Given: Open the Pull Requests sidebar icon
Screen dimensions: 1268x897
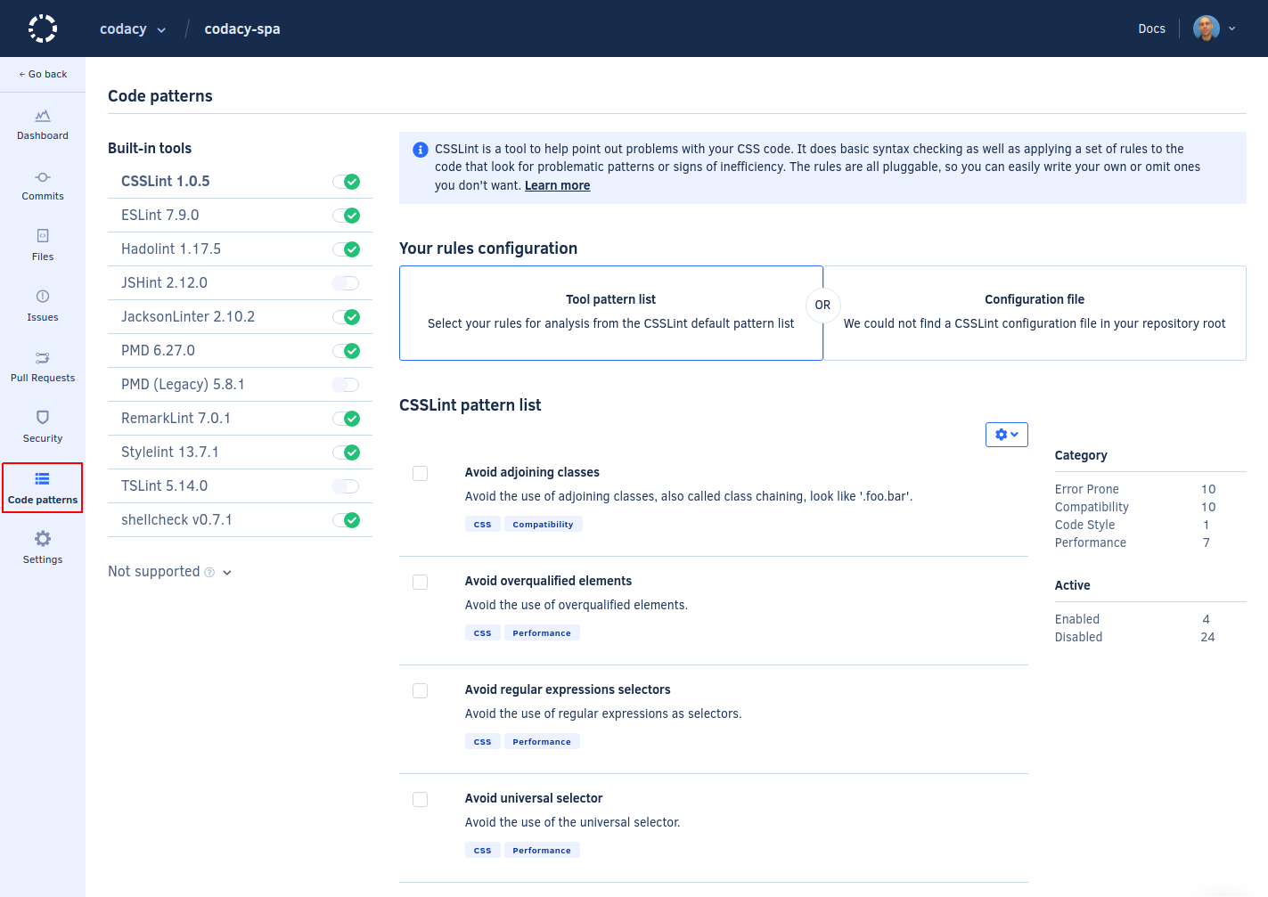Looking at the screenshot, I should [43, 357].
